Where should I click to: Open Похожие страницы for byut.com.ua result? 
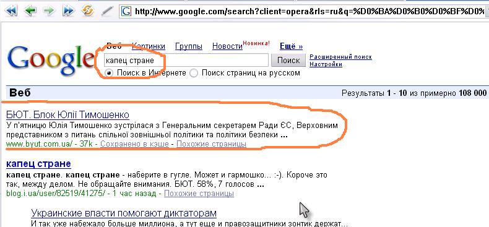tap(211, 144)
